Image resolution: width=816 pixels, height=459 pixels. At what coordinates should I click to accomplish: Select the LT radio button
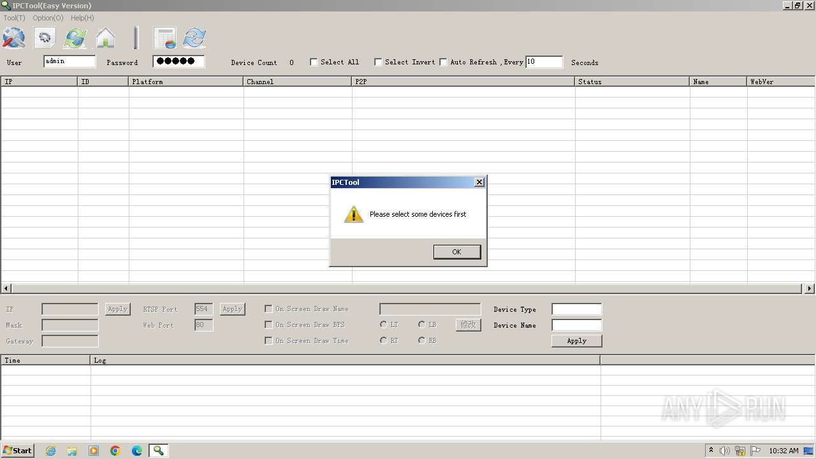pos(384,324)
